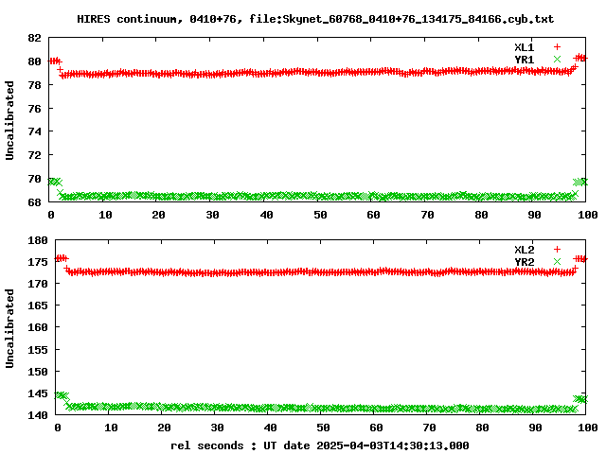Click the red plus marker beside XL1
This screenshot has height=454, width=606.
coord(557,47)
